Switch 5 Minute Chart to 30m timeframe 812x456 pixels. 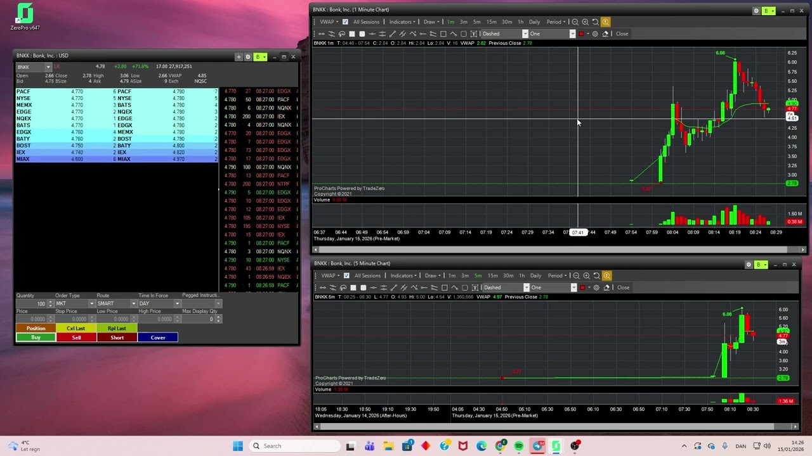coord(507,275)
